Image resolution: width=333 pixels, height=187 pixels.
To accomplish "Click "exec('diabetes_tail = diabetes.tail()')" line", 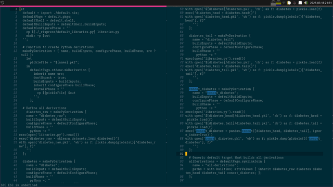I will pos(221,66).
